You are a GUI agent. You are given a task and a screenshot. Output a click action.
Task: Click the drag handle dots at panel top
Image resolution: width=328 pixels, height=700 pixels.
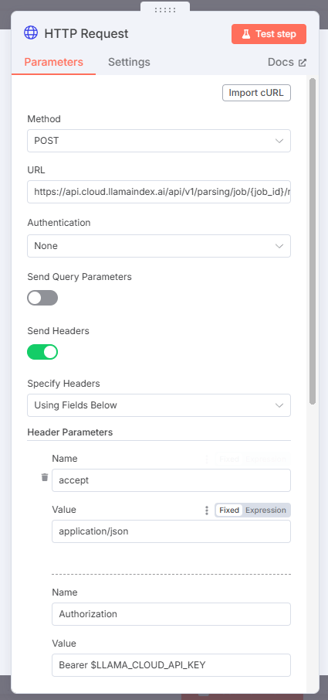click(x=165, y=10)
